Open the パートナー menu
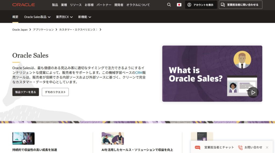This screenshot has height=153, width=275. tap(104, 5)
